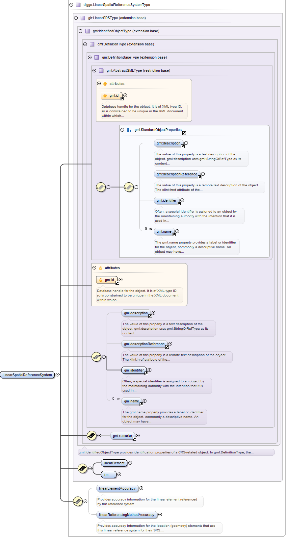Click the reference arrow on gml:remarks
The image size is (286, 537).
pyautogui.click(x=134, y=439)
